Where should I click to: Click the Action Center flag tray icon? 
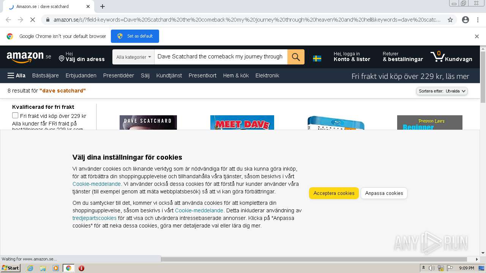click(450, 268)
